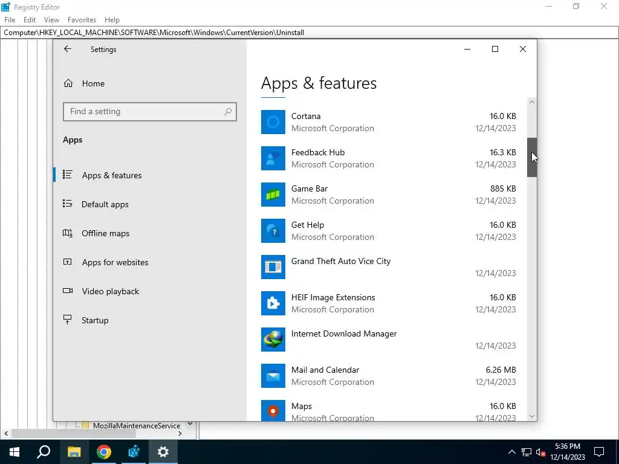Select the Grand Theft Auto Vice City name
Image resolution: width=619 pixels, height=464 pixels.
(x=341, y=261)
